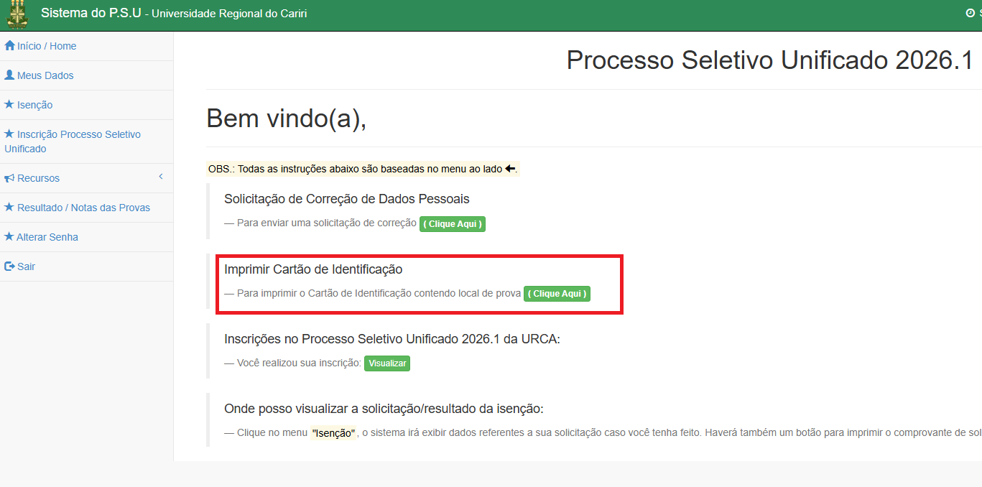Click the Bem vindo(a) welcome heading

click(286, 119)
